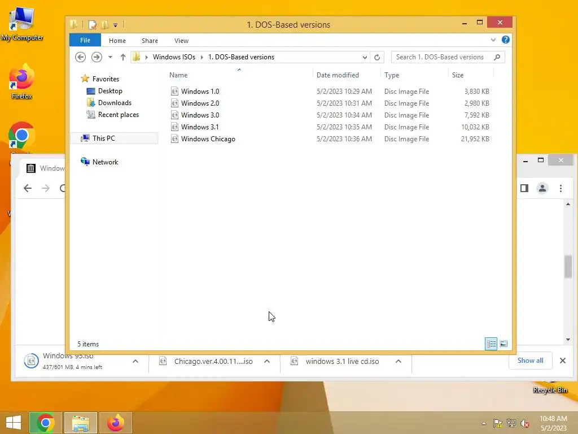Click the New folder quick access icon
Image resolution: width=578 pixels, height=434 pixels.
[104, 25]
